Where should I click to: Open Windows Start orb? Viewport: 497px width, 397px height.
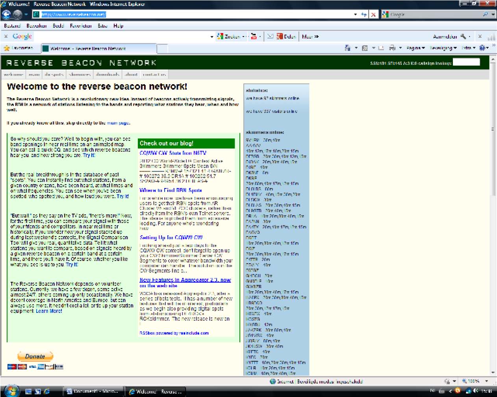pyautogui.click(x=11, y=391)
